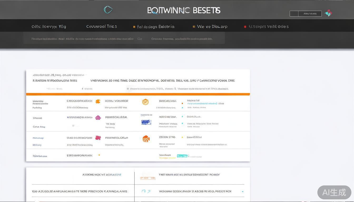
Task: Click the blue curved arrows icon in the lower panel
Action: (146, 191)
